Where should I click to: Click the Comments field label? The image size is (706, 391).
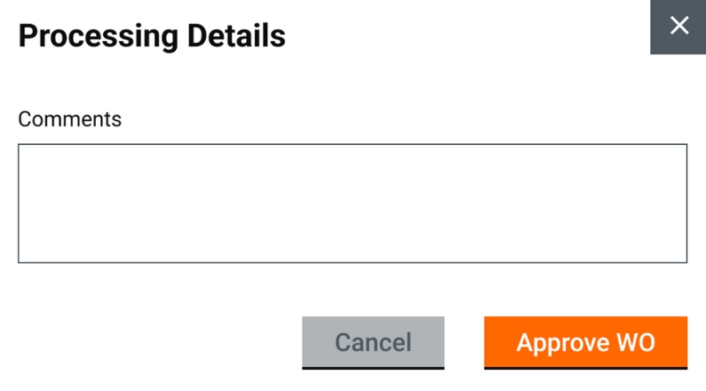70,119
